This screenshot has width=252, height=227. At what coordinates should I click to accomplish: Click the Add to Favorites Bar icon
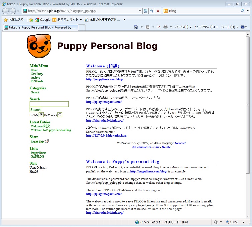[31, 20]
